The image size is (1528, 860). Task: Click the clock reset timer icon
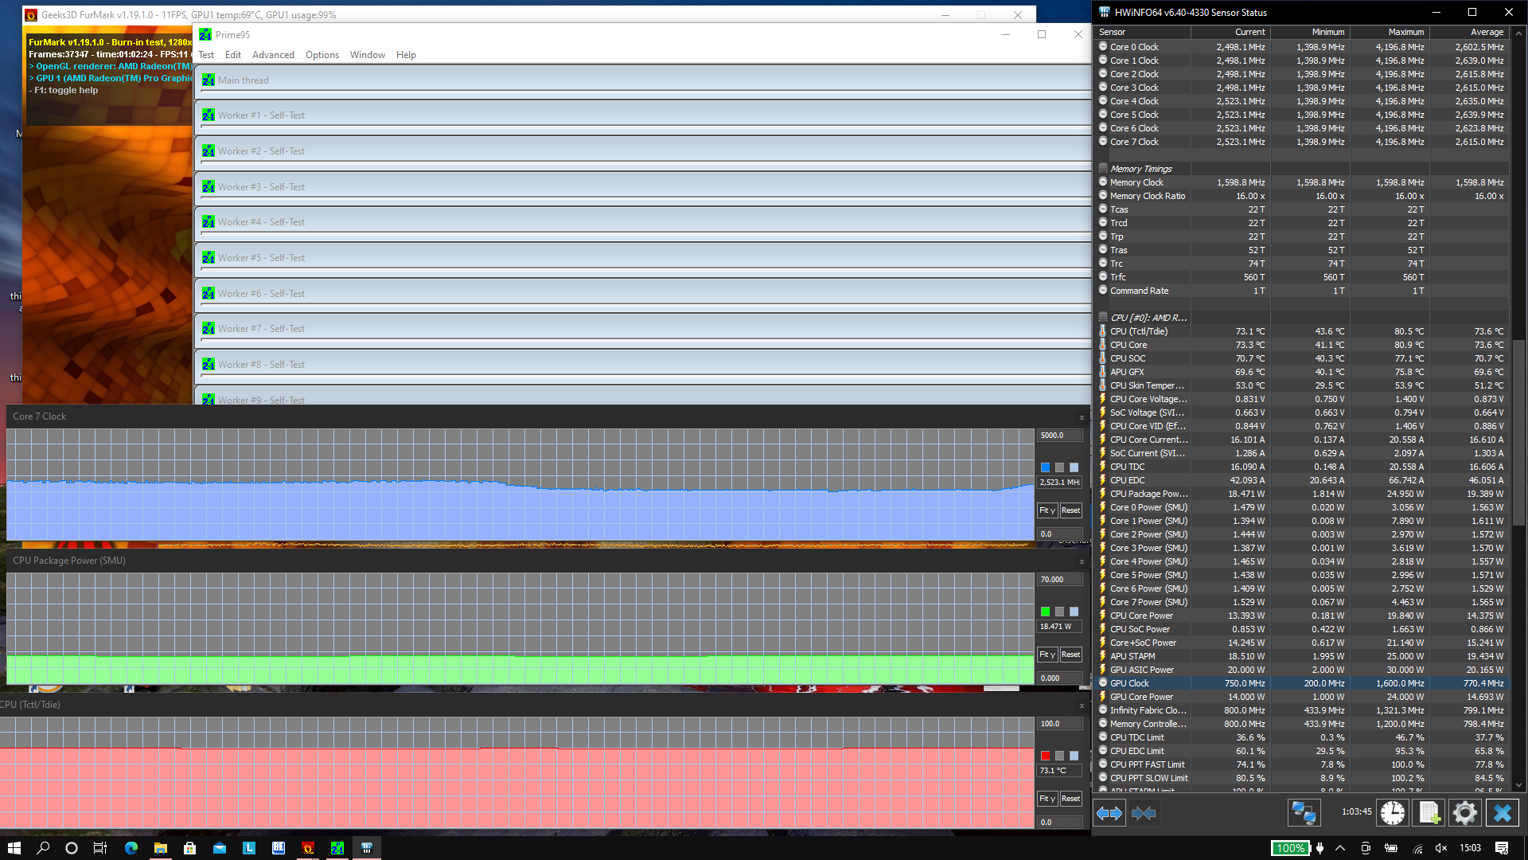pyautogui.click(x=1393, y=813)
